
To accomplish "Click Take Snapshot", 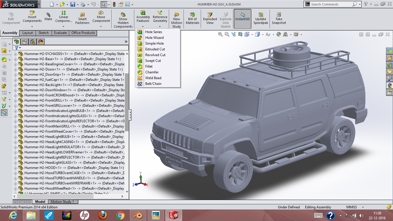I will pos(279,18).
